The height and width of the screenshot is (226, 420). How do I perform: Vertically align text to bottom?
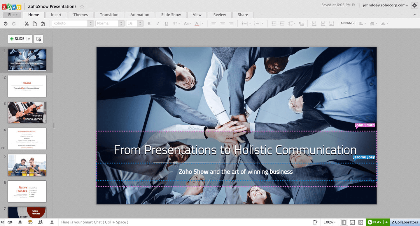[332, 24]
